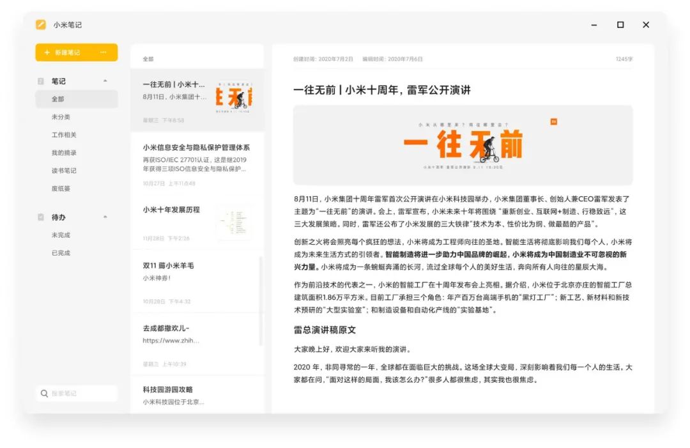Create a note via the 新建笔记 button
The width and height of the screenshot is (690, 448).
coord(70,52)
